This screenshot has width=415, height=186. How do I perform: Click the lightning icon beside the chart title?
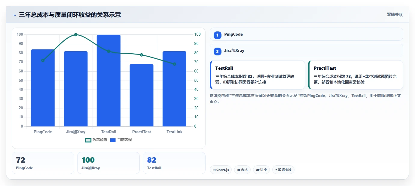pyautogui.click(x=14, y=15)
